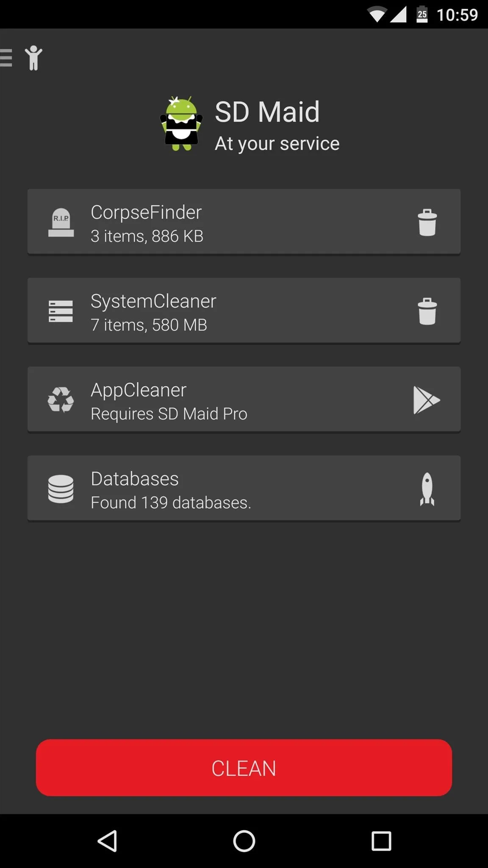Tap the red CLEAN button
The image size is (488, 868).
[x=244, y=768]
